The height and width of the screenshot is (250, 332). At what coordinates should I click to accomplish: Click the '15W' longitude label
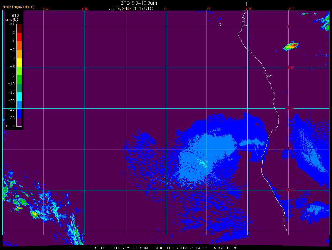pos(44,9)
